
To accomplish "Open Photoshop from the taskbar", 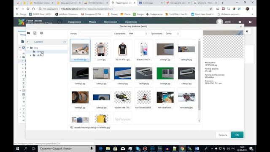I will tap(153, 149).
